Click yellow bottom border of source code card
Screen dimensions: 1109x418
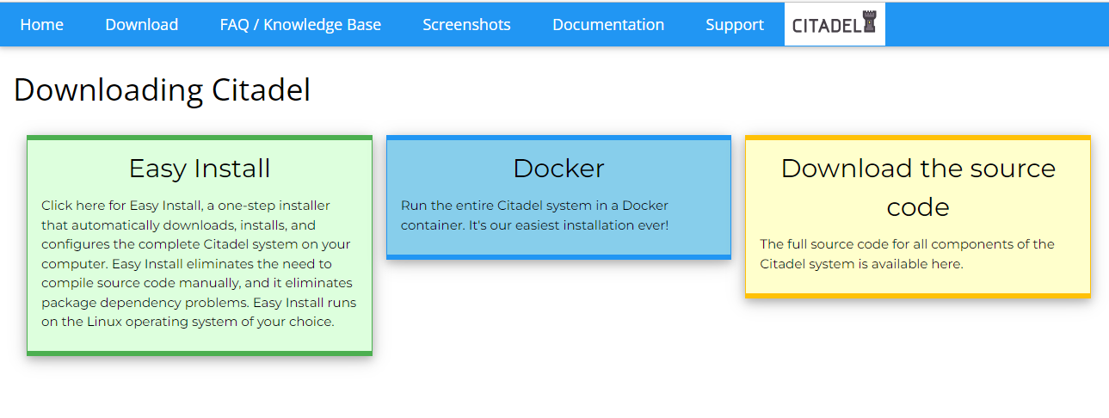click(x=917, y=295)
